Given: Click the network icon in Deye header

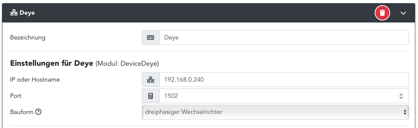Looking at the screenshot, I should point(14,13).
